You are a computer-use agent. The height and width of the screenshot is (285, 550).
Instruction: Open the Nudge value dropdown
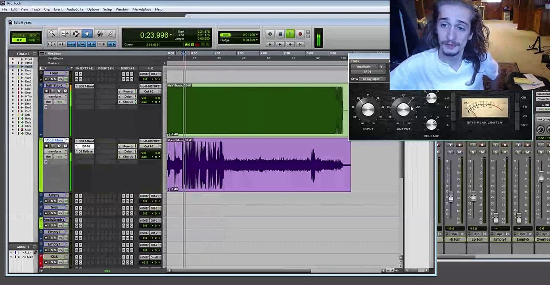click(x=257, y=40)
